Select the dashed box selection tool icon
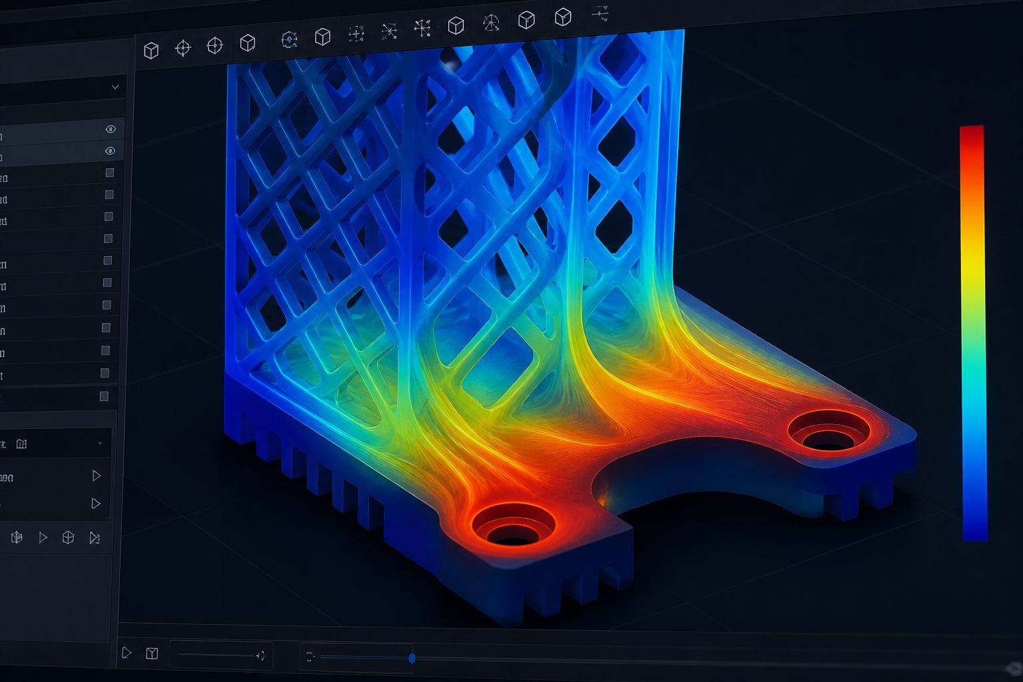 (356, 34)
